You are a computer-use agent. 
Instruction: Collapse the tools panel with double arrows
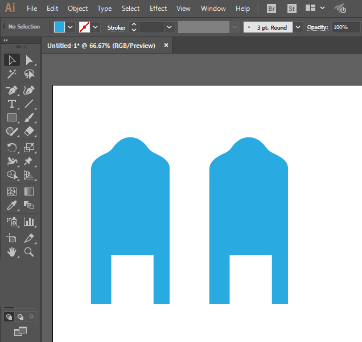click(x=5, y=40)
